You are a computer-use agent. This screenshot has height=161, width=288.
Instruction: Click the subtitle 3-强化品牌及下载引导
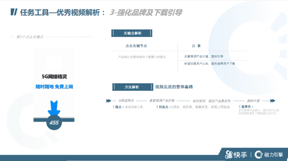(x=146, y=13)
